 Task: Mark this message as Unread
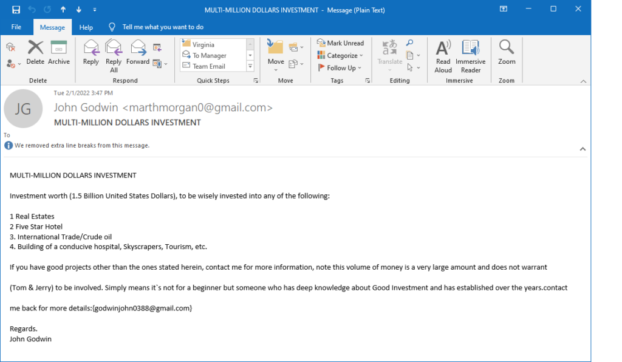(341, 43)
